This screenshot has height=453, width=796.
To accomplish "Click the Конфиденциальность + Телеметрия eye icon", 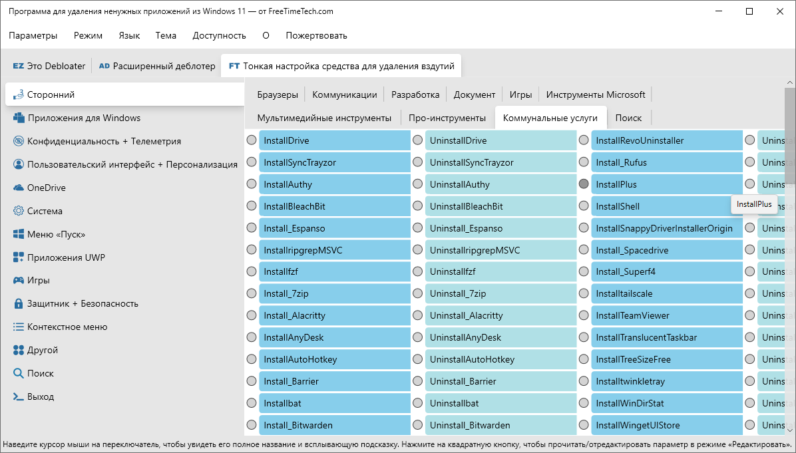I will (x=18, y=141).
